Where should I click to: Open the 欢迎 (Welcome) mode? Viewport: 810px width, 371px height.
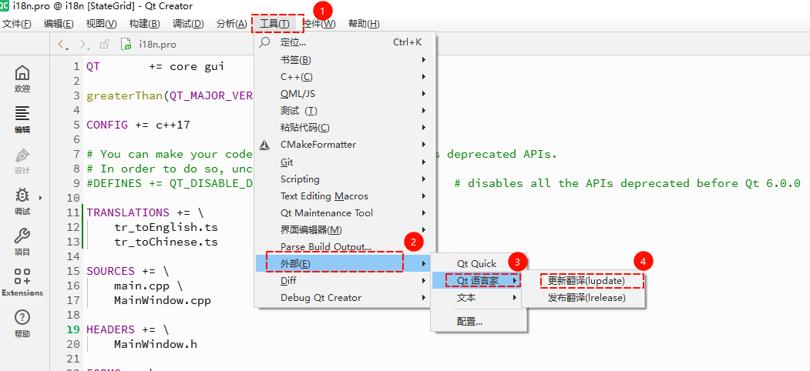click(22, 79)
